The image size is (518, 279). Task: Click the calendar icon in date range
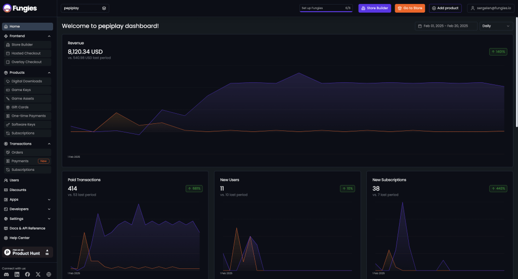[x=420, y=26]
